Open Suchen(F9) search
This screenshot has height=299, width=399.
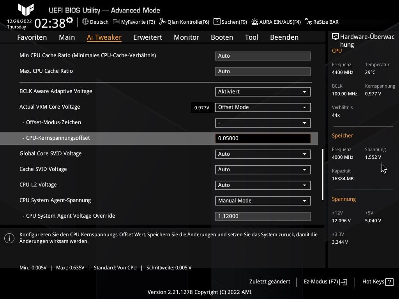230,22
